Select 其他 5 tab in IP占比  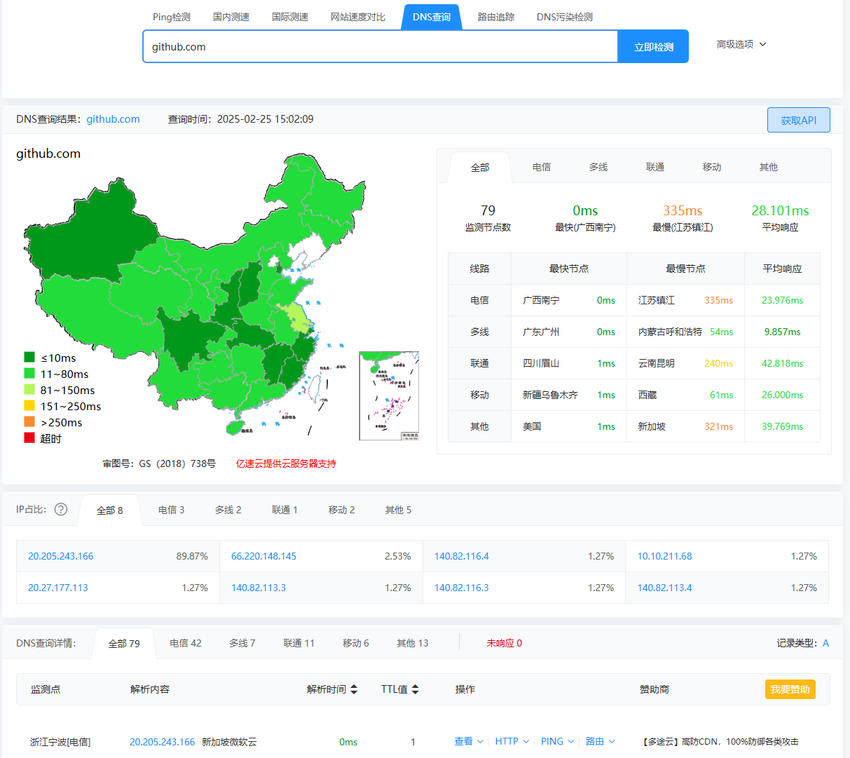(399, 510)
